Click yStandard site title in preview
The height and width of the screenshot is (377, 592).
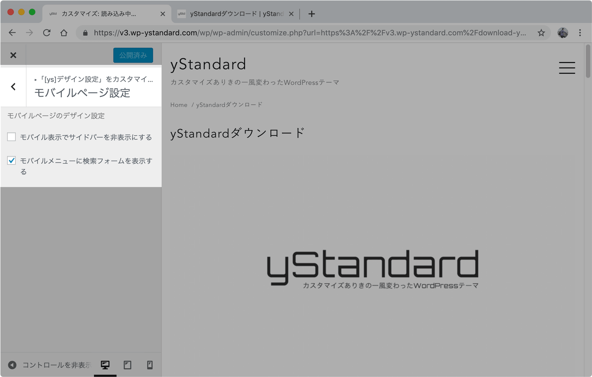(x=208, y=64)
